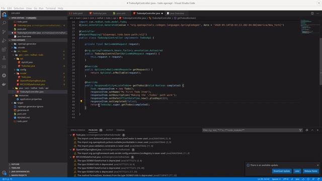The image size is (322, 181).
Task: Open the View menu
Action: point(29,9)
